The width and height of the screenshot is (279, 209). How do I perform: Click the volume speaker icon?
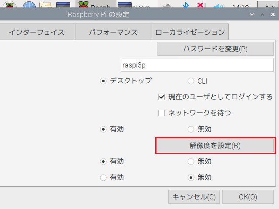[x=218, y=6]
